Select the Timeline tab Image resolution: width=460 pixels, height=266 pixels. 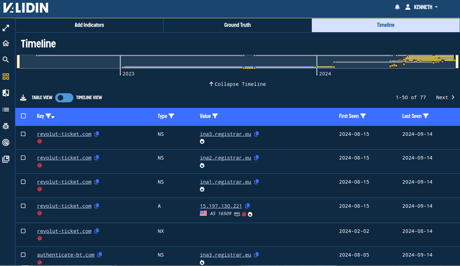(x=386, y=25)
